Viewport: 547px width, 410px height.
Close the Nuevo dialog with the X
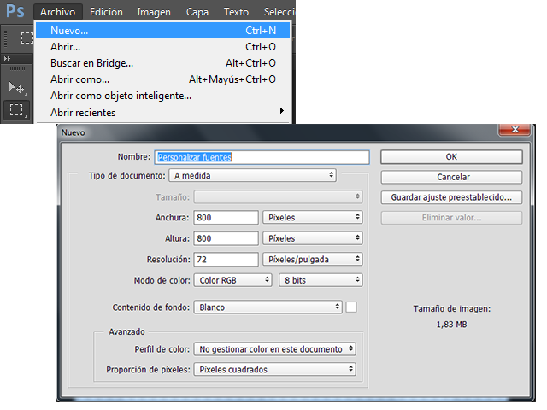[x=515, y=129]
